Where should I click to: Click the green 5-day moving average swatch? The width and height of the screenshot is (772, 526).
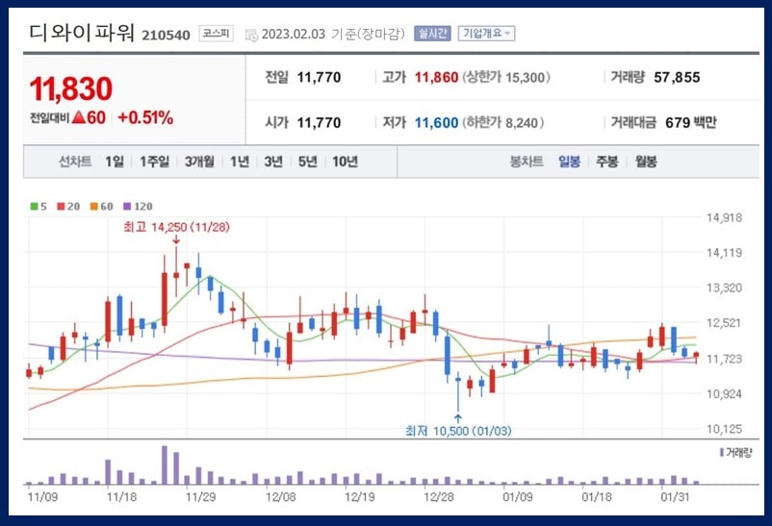pos(34,206)
